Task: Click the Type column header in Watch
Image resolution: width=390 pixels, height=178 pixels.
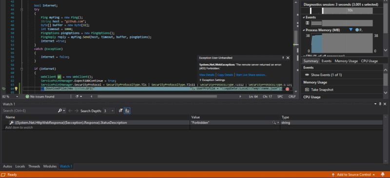Action: (x=285, y=117)
